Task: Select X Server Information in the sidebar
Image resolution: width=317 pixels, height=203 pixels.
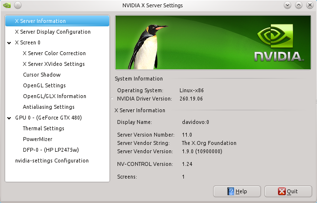Action: [x=57, y=21]
